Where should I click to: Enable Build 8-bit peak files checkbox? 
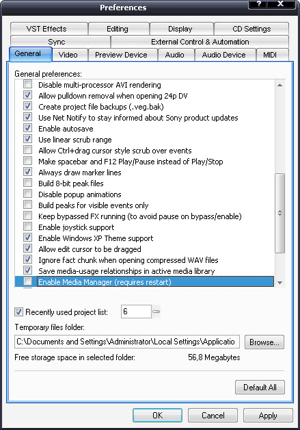click(x=27, y=183)
